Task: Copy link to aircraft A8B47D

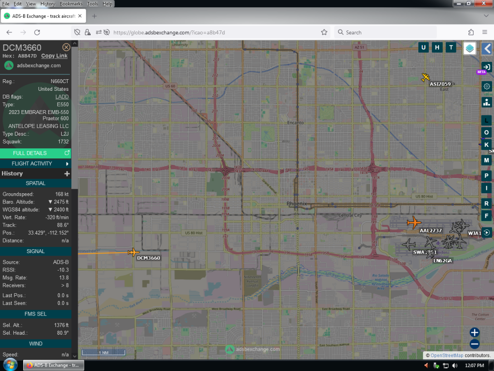Action: tap(54, 56)
